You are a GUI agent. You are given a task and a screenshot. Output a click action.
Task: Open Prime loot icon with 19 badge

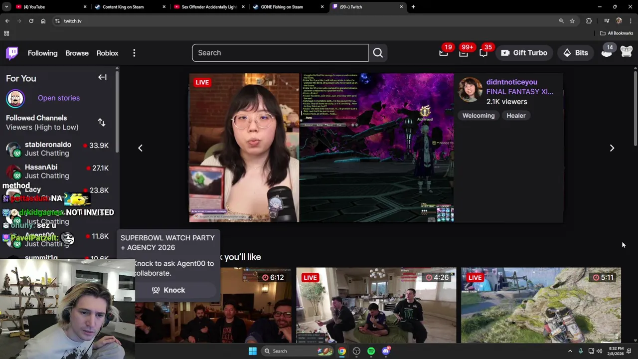click(443, 53)
